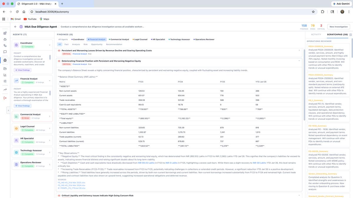
Task: Open the Chrome apps grid in bookmarks bar
Action: pyautogui.click(x=4, y=19)
